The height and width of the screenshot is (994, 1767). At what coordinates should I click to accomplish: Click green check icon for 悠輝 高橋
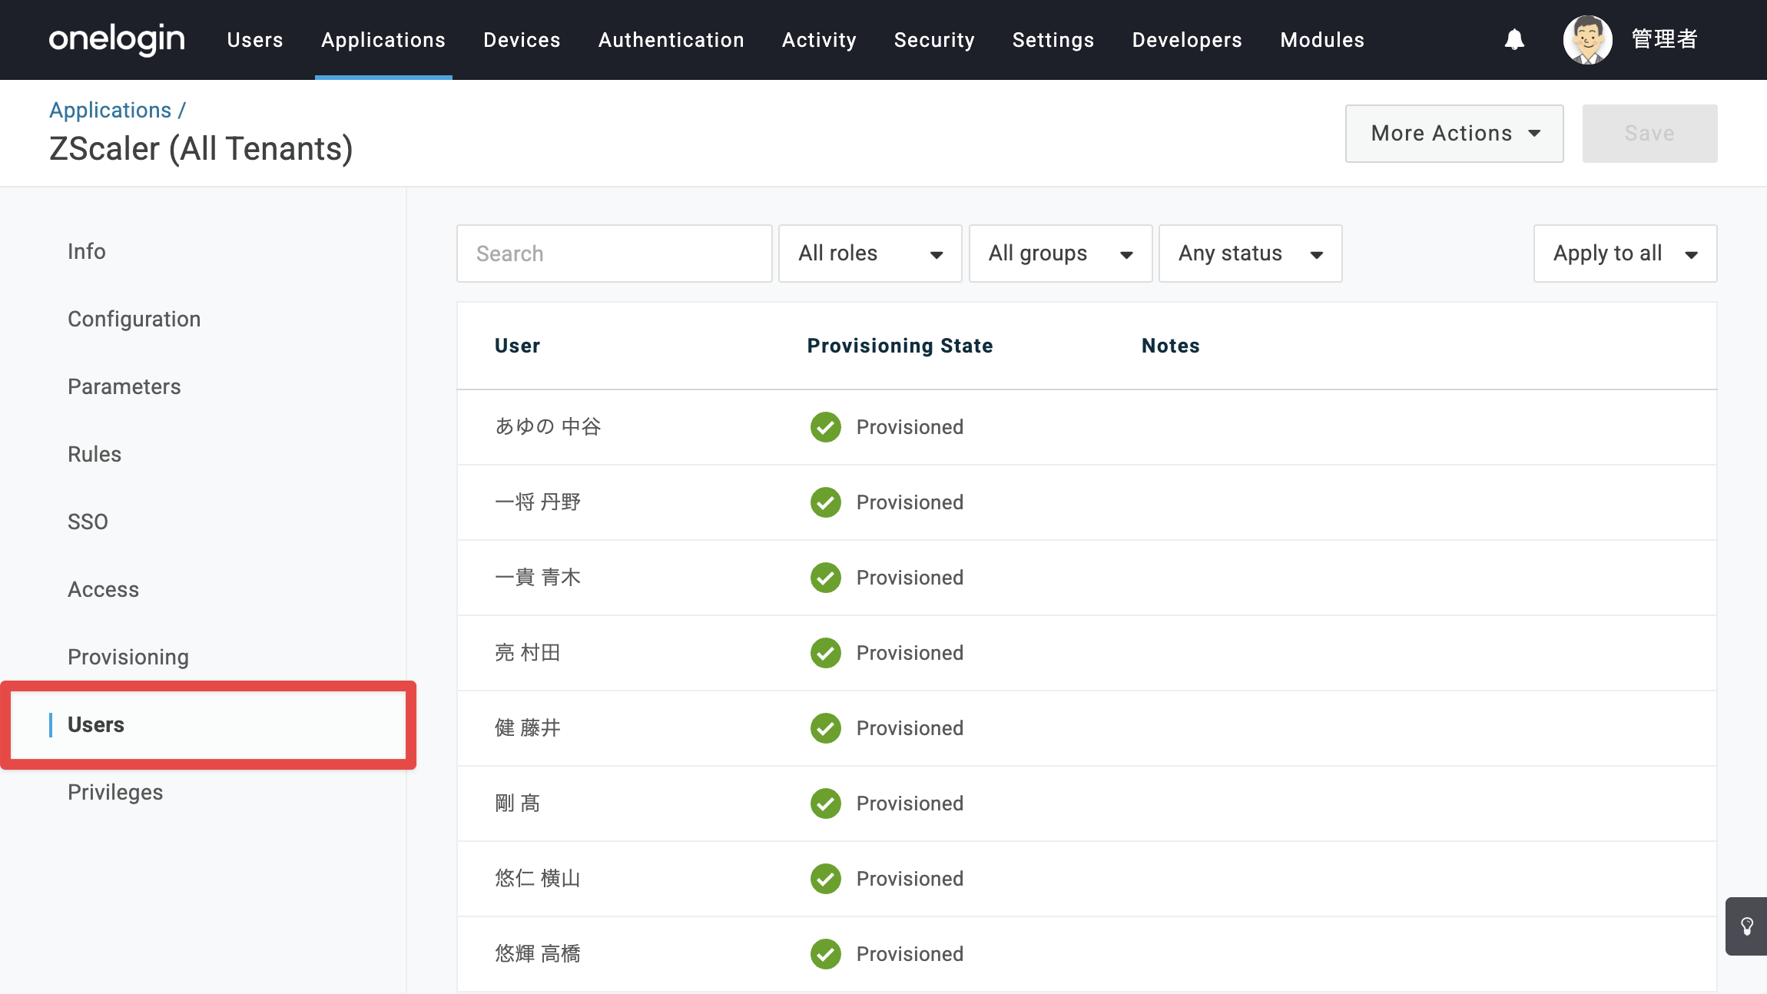(x=826, y=954)
